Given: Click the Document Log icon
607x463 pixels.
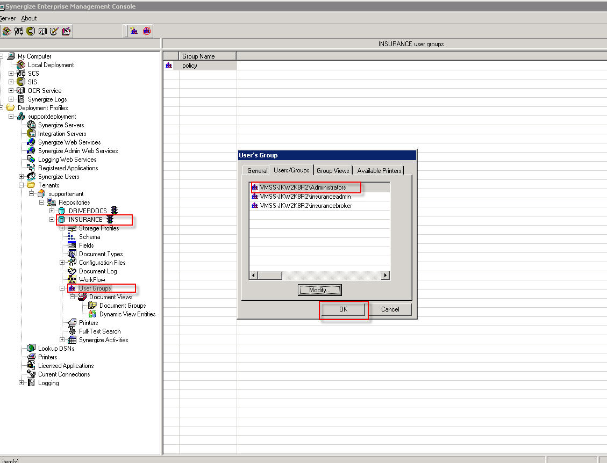Looking at the screenshot, I should click(x=72, y=271).
